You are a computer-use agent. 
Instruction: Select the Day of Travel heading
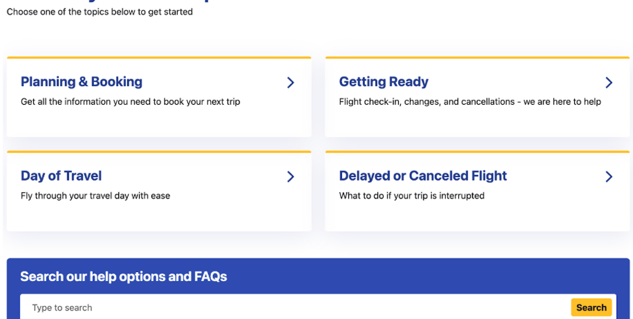click(x=61, y=176)
